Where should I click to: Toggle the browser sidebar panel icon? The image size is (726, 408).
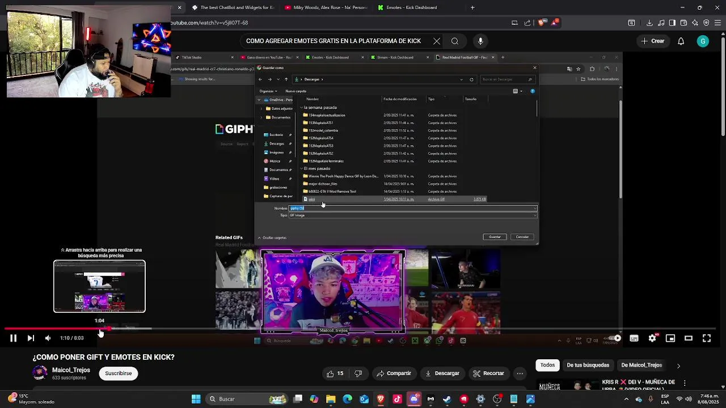(672, 23)
